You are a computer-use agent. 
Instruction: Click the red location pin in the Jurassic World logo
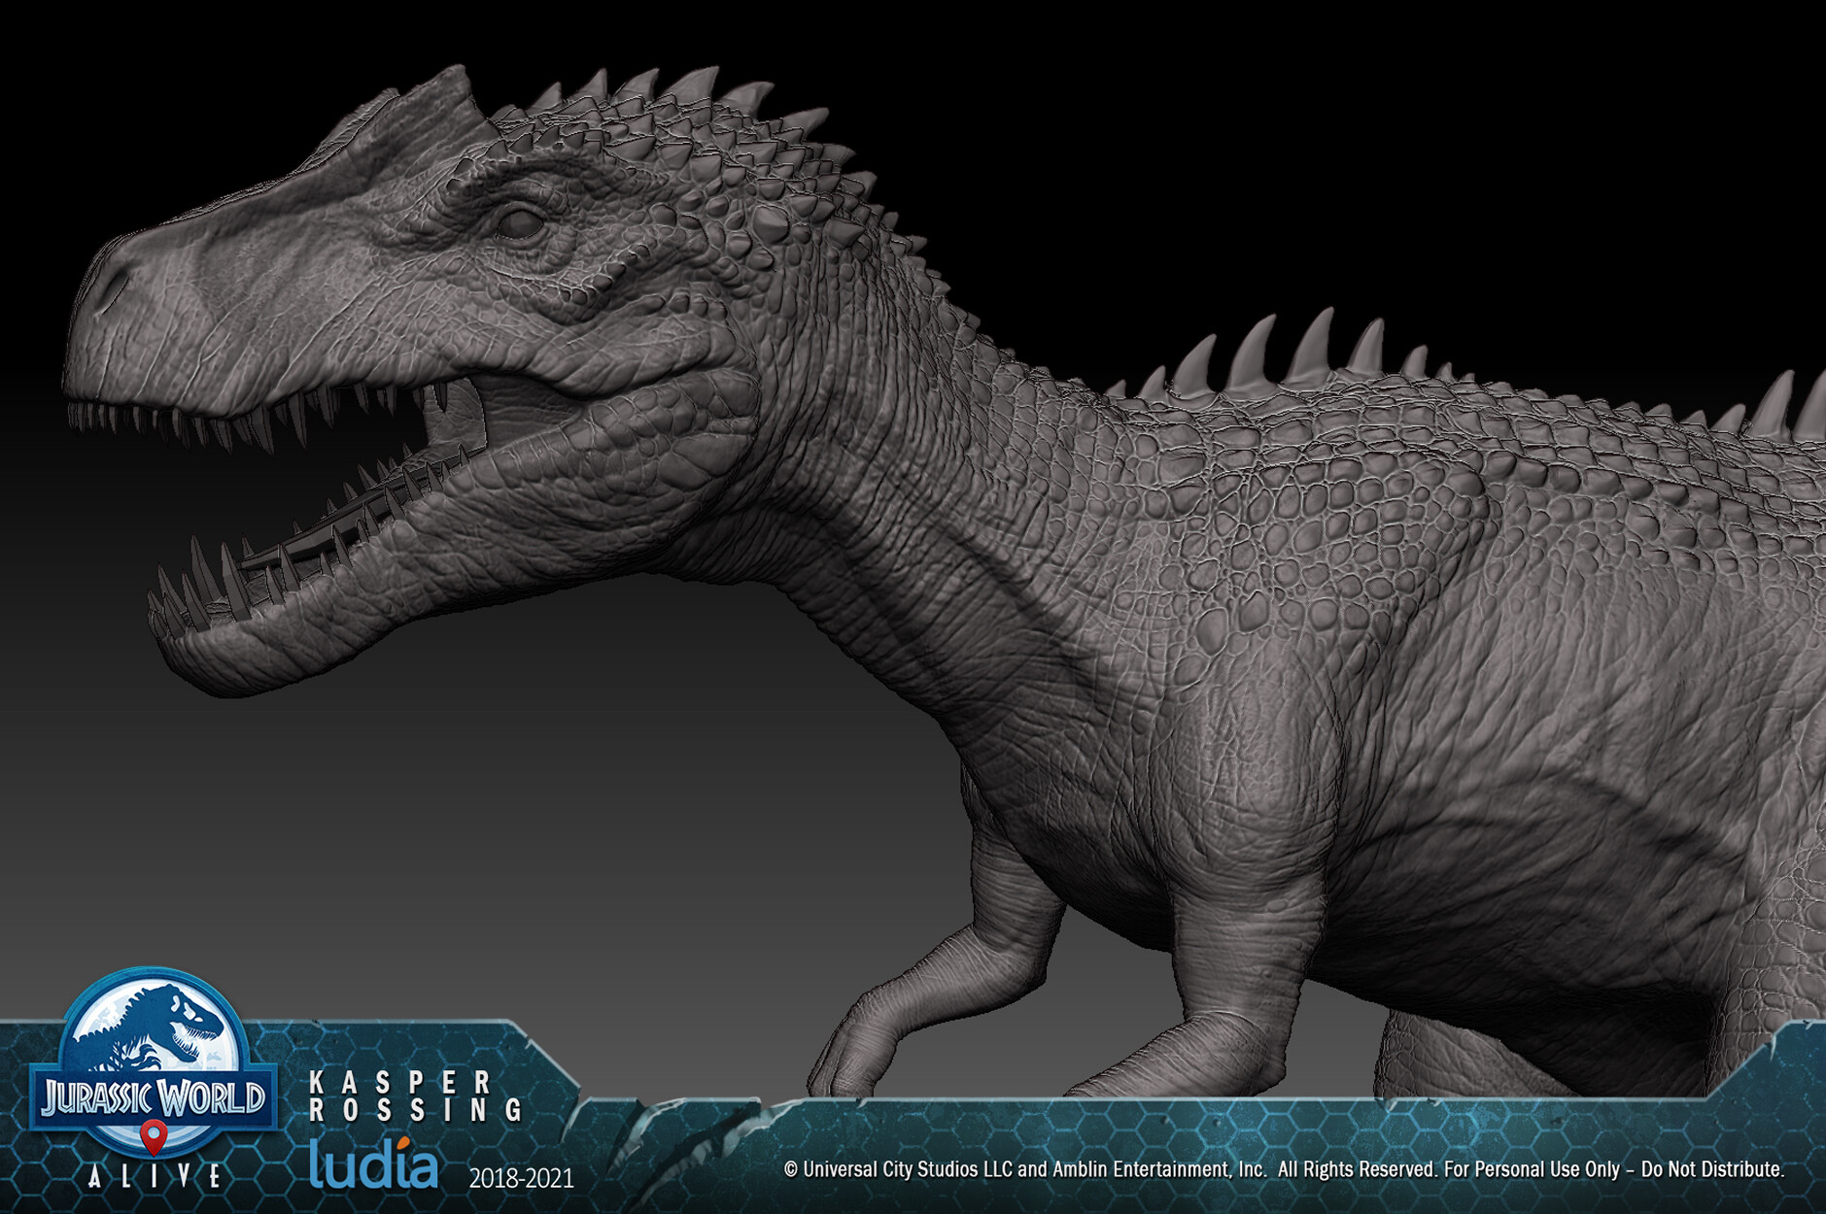tap(154, 1137)
